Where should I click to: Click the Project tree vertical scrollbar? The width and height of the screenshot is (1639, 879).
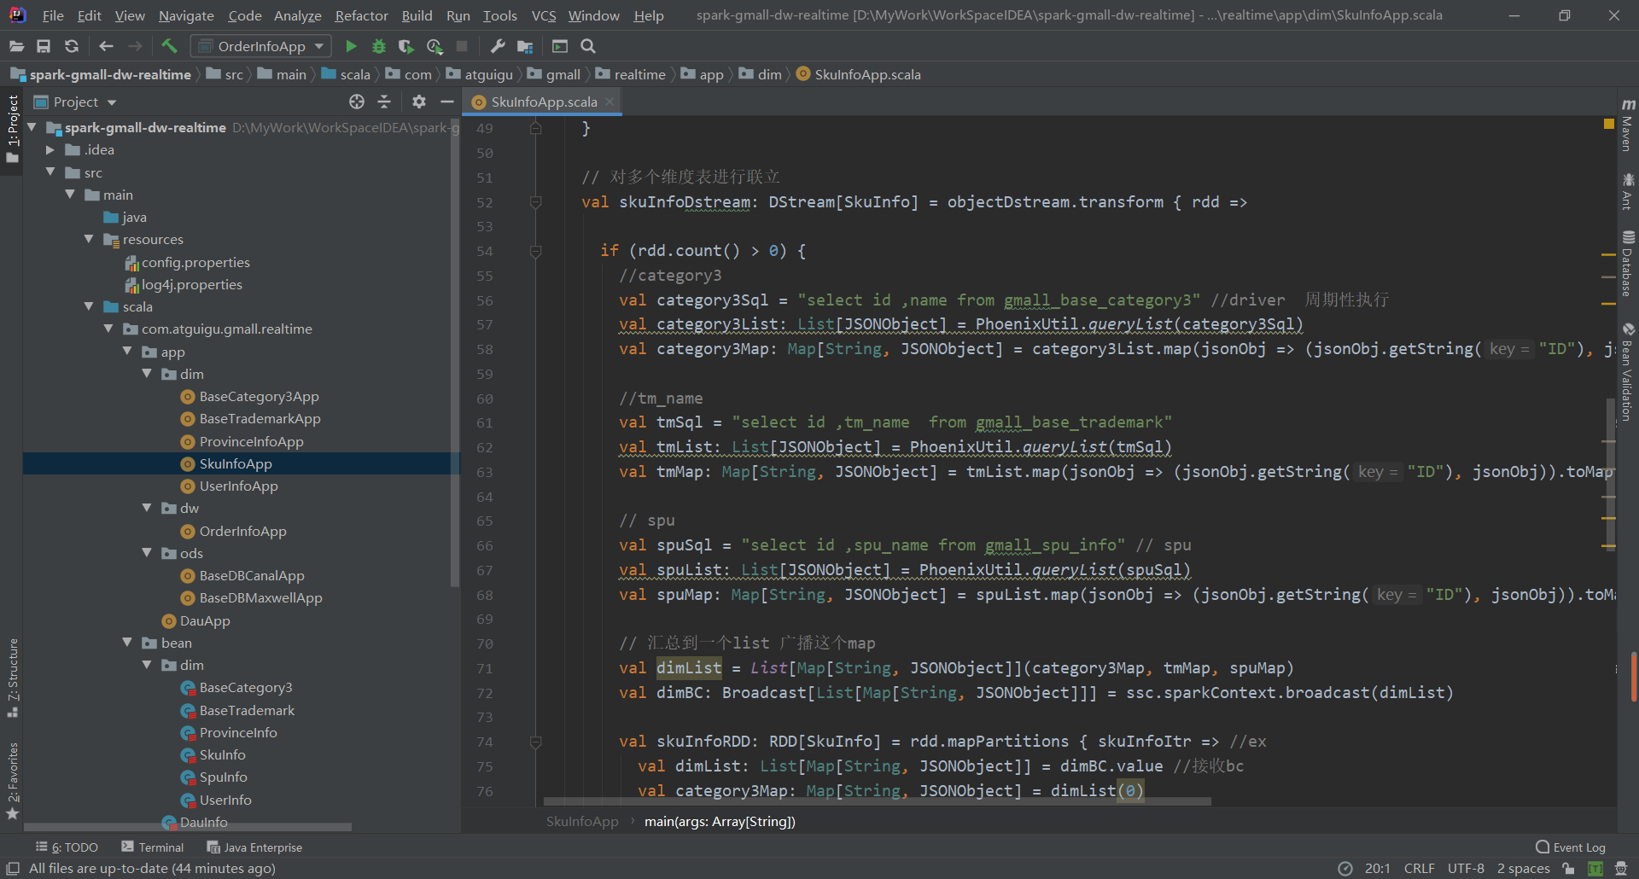[455, 354]
